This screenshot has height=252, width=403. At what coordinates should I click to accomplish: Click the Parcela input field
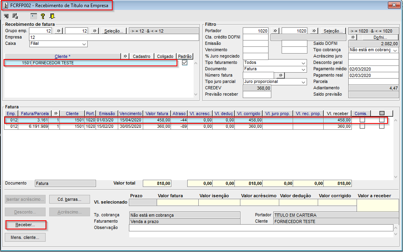(373, 81)
